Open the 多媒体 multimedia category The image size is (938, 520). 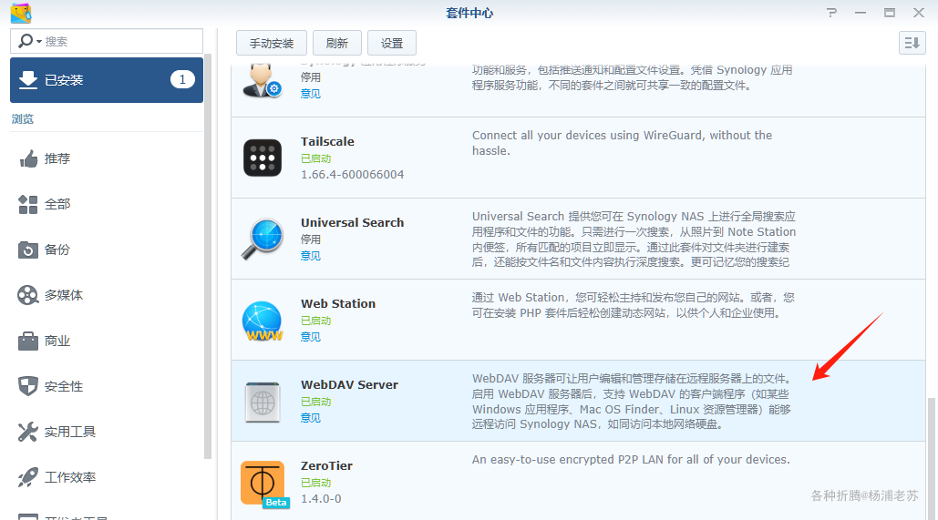pyautogui.click(x=107, y=295)
